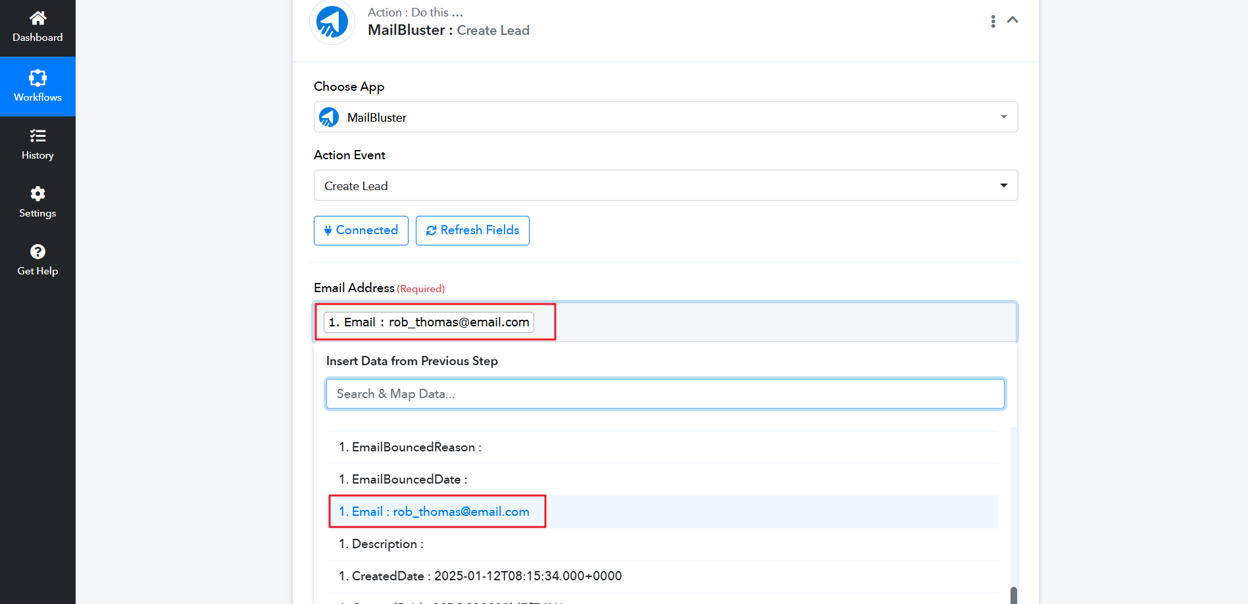The image size is (1248, 604).
Task: Choose EmailBouncedReason from the data list
Action: 410,447
